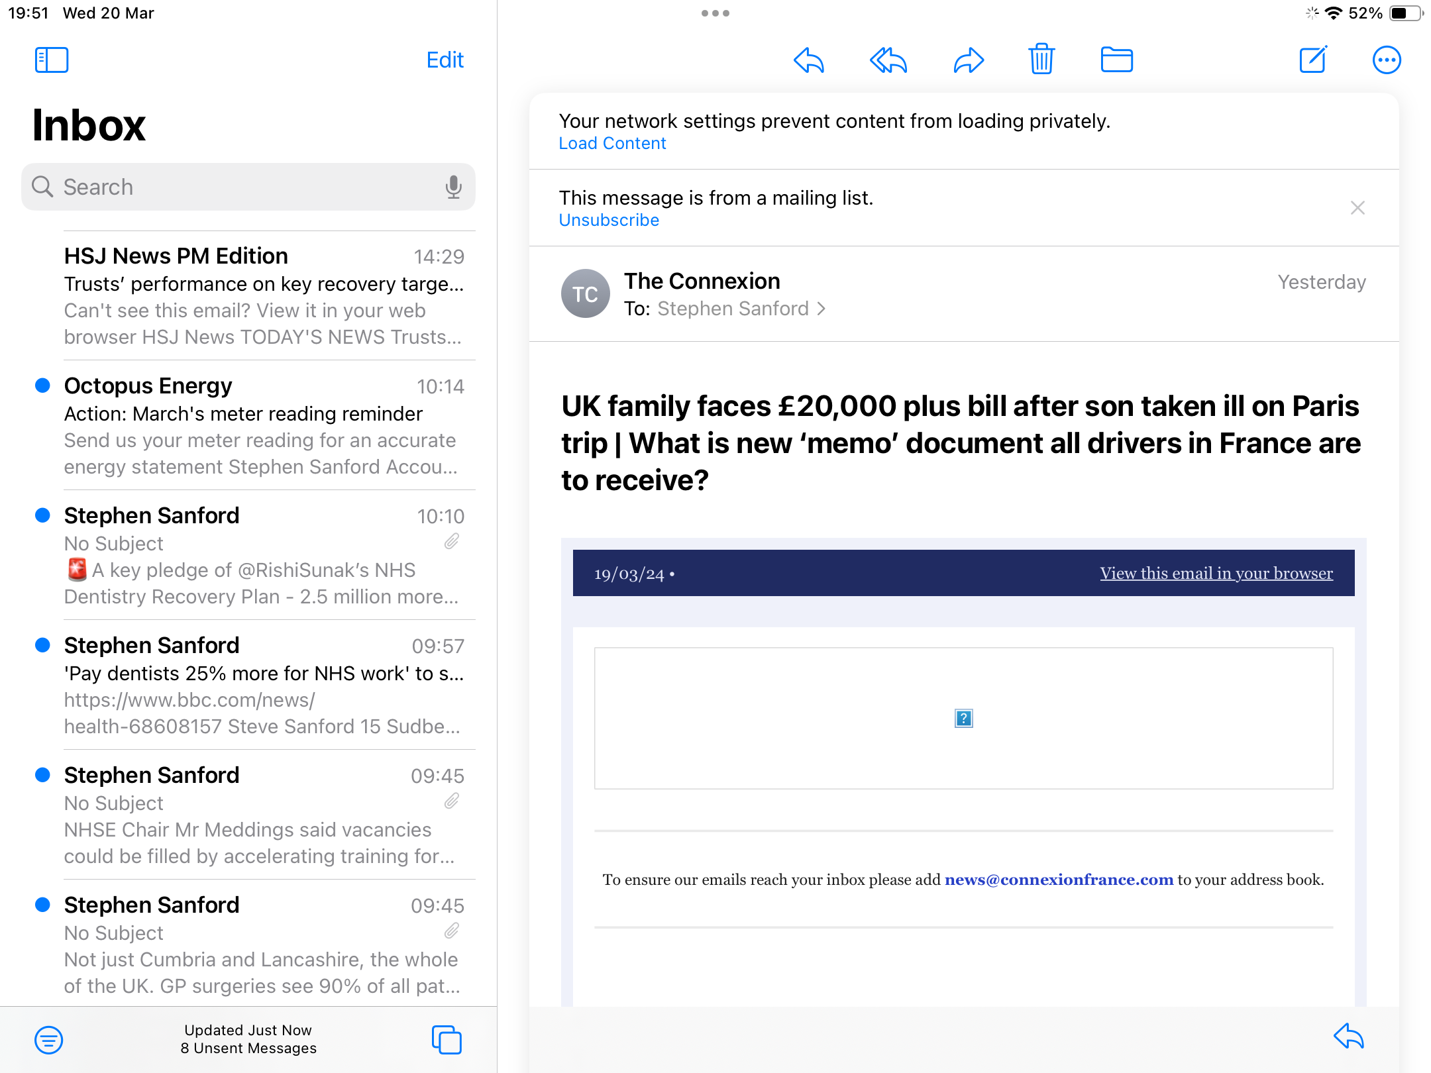1431x1073 pixels.
Task: Delete the message with the trash icon
Action: pos(1042,59)
